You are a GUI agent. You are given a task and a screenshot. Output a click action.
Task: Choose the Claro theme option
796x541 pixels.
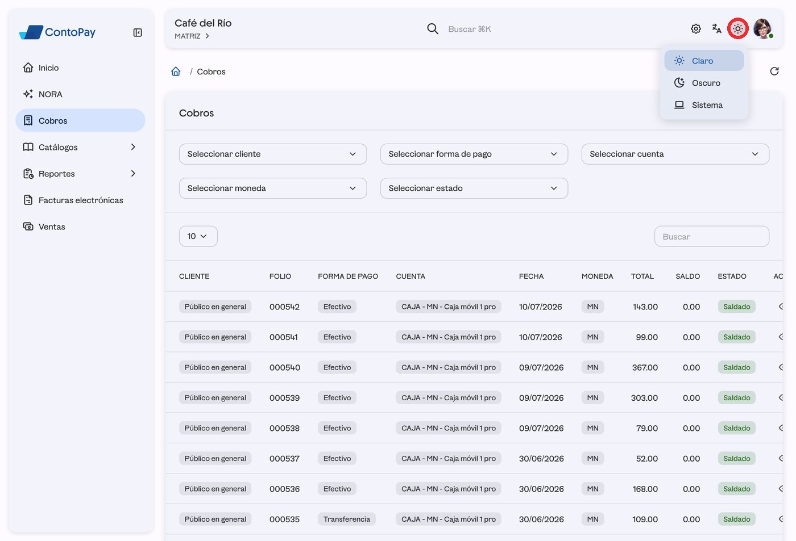(x=704, y=61)
